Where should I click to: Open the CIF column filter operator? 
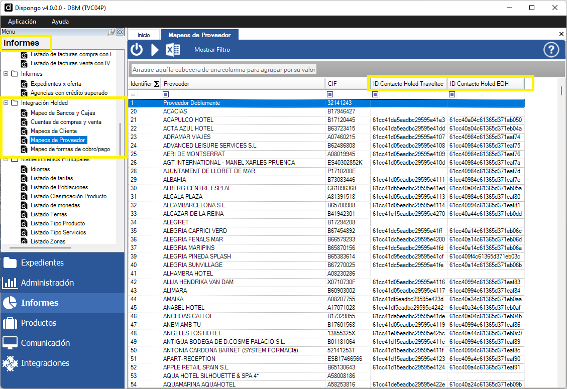pyautogui.click(x=330, y=94)
